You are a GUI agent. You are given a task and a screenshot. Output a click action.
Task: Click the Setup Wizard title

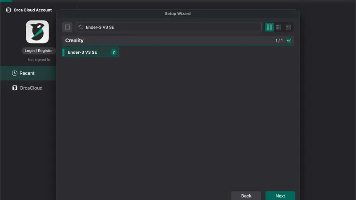[x=178, y=14]
